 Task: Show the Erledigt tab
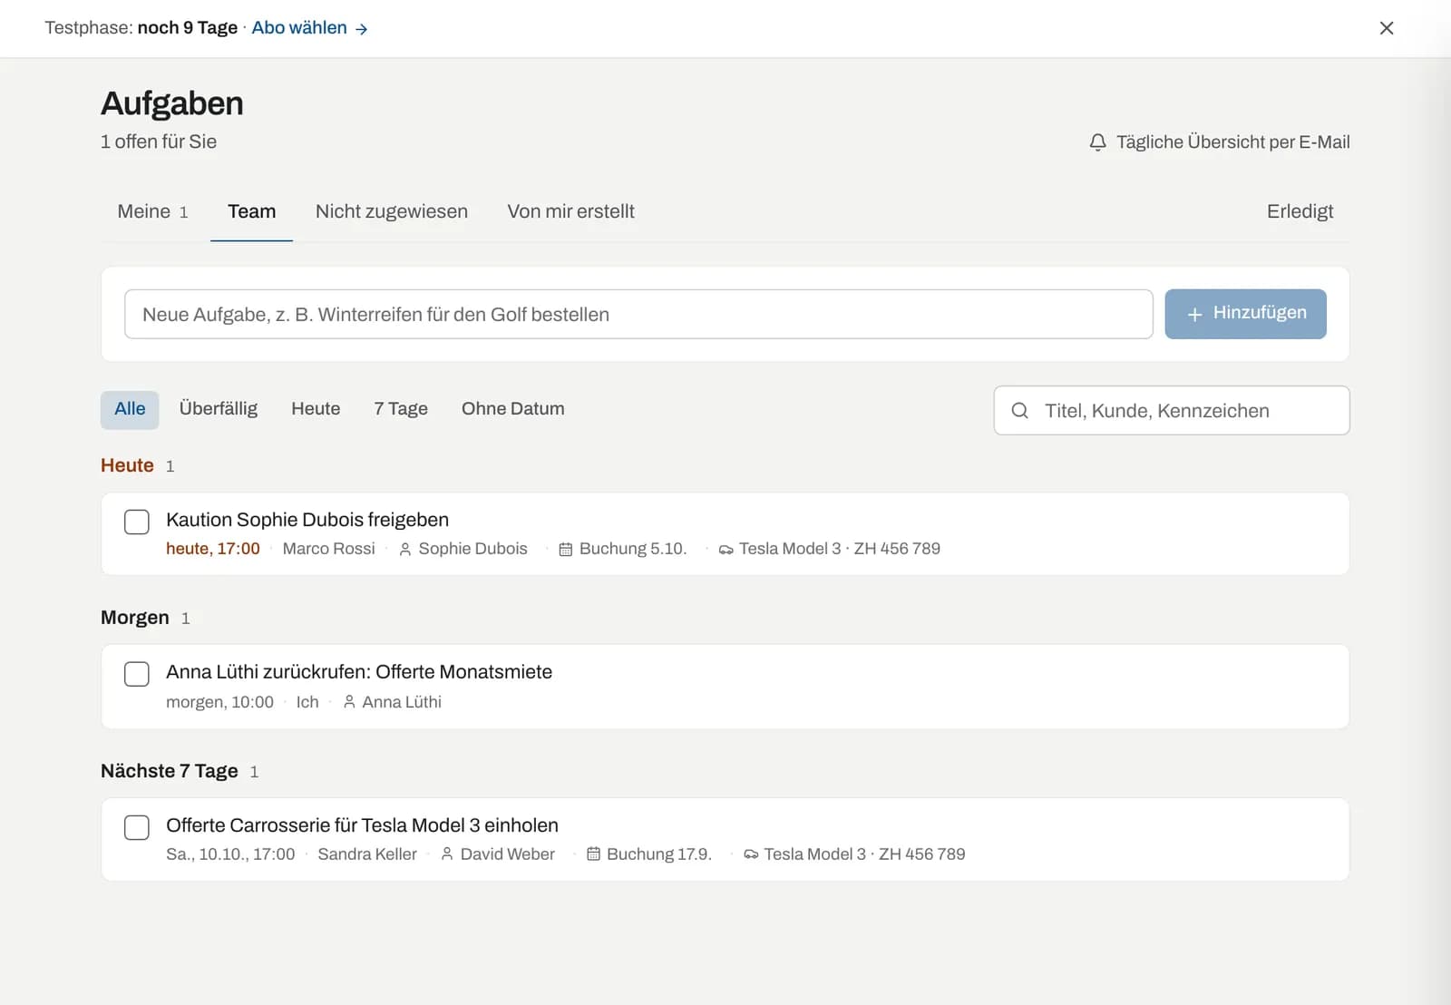coord(1300,211)
